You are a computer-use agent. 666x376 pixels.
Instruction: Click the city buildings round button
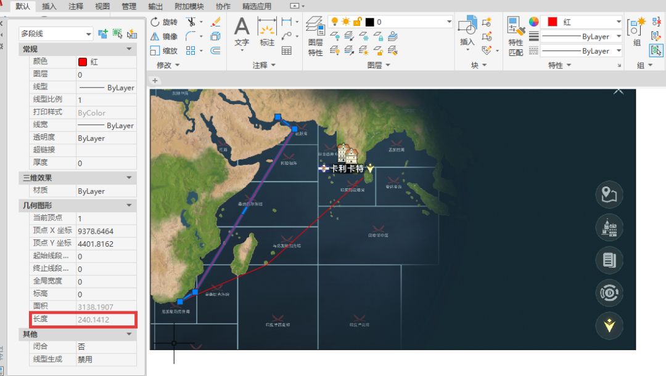(609, 228)
